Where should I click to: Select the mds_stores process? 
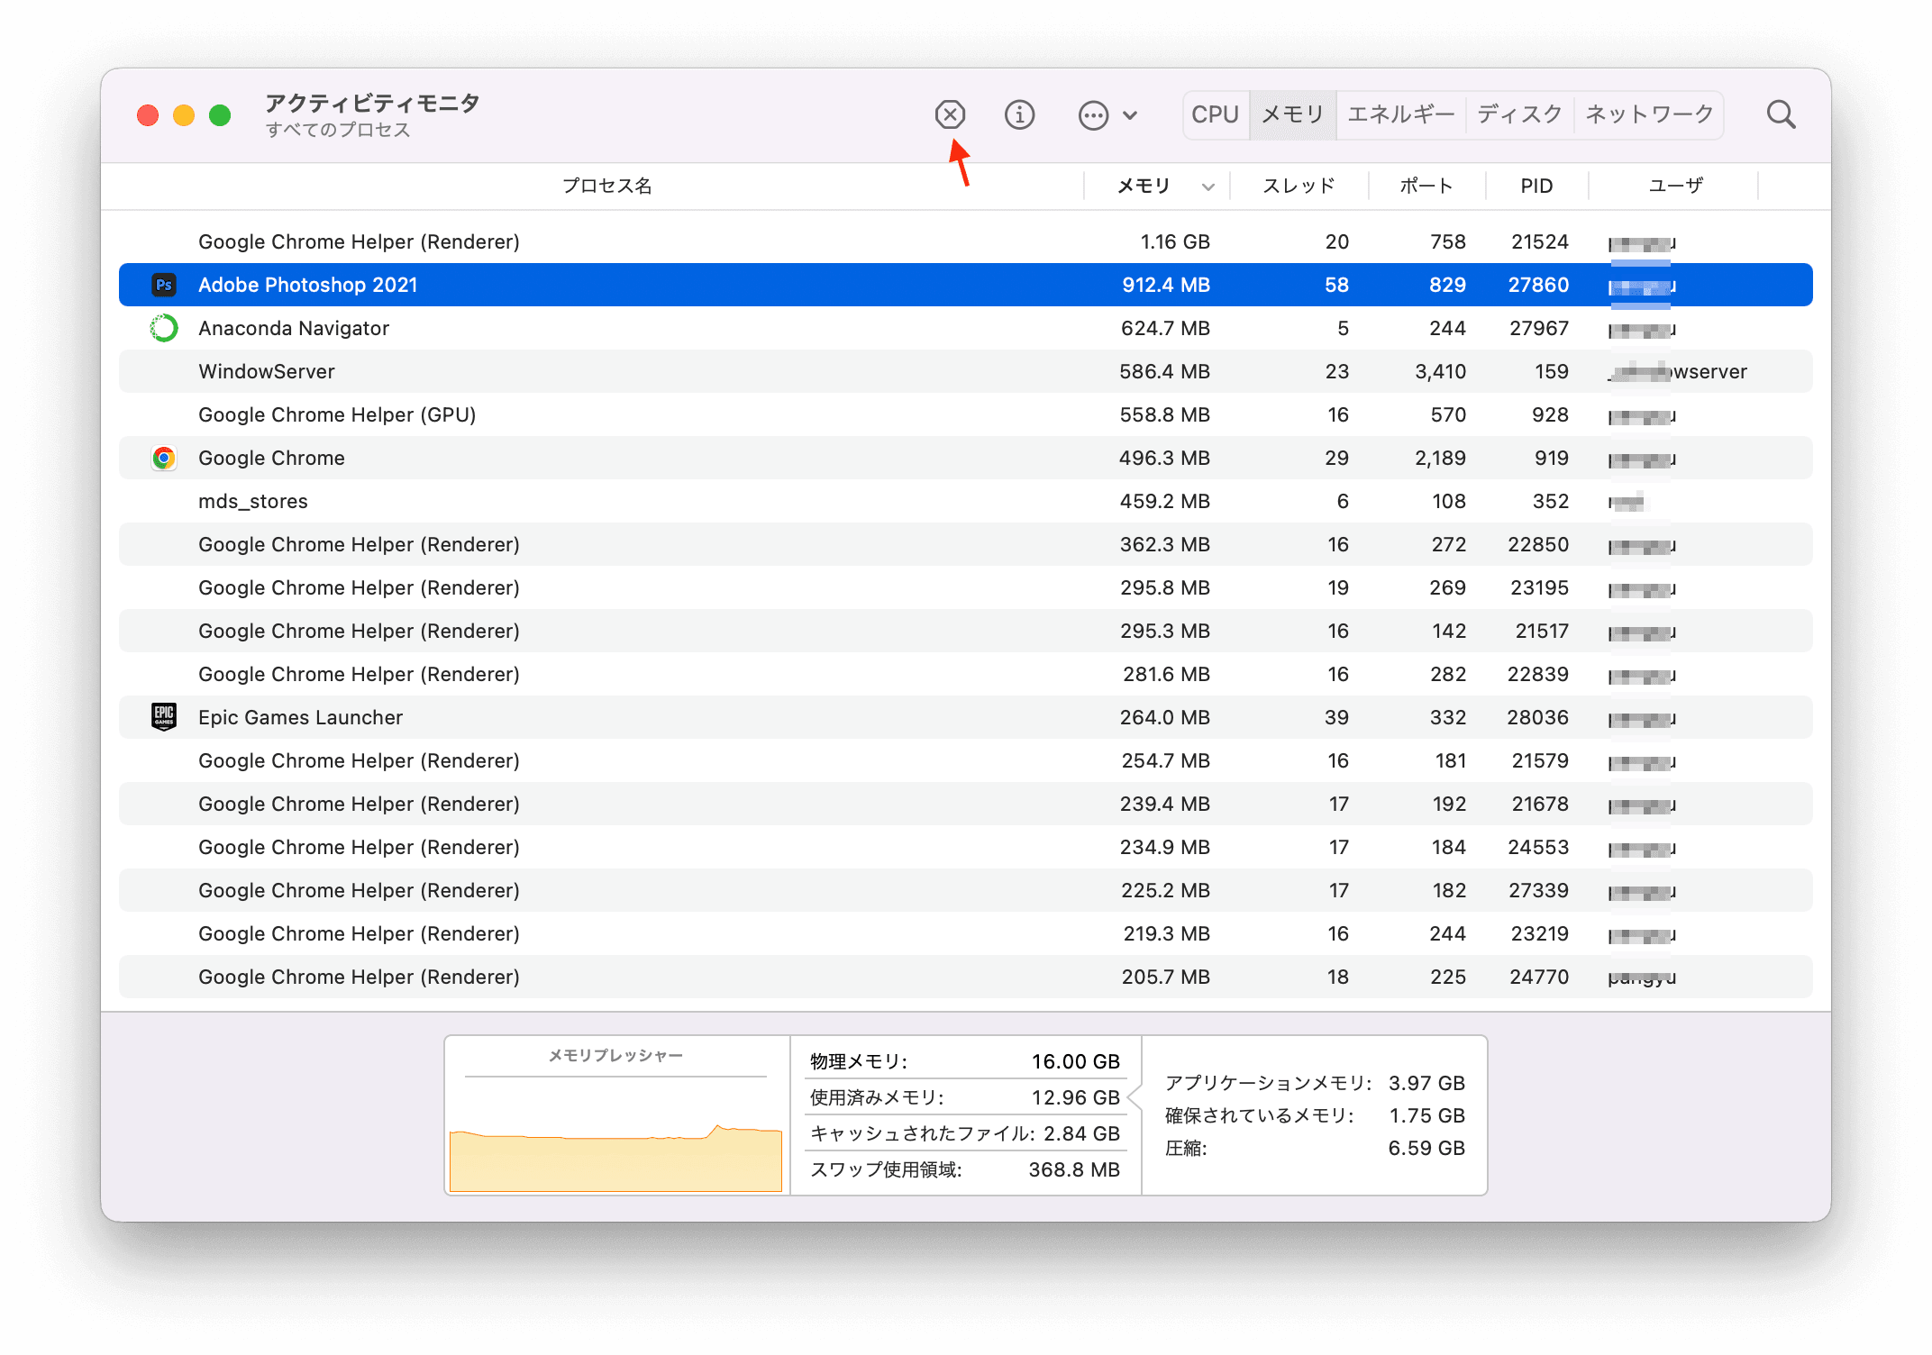coord(966,501)
